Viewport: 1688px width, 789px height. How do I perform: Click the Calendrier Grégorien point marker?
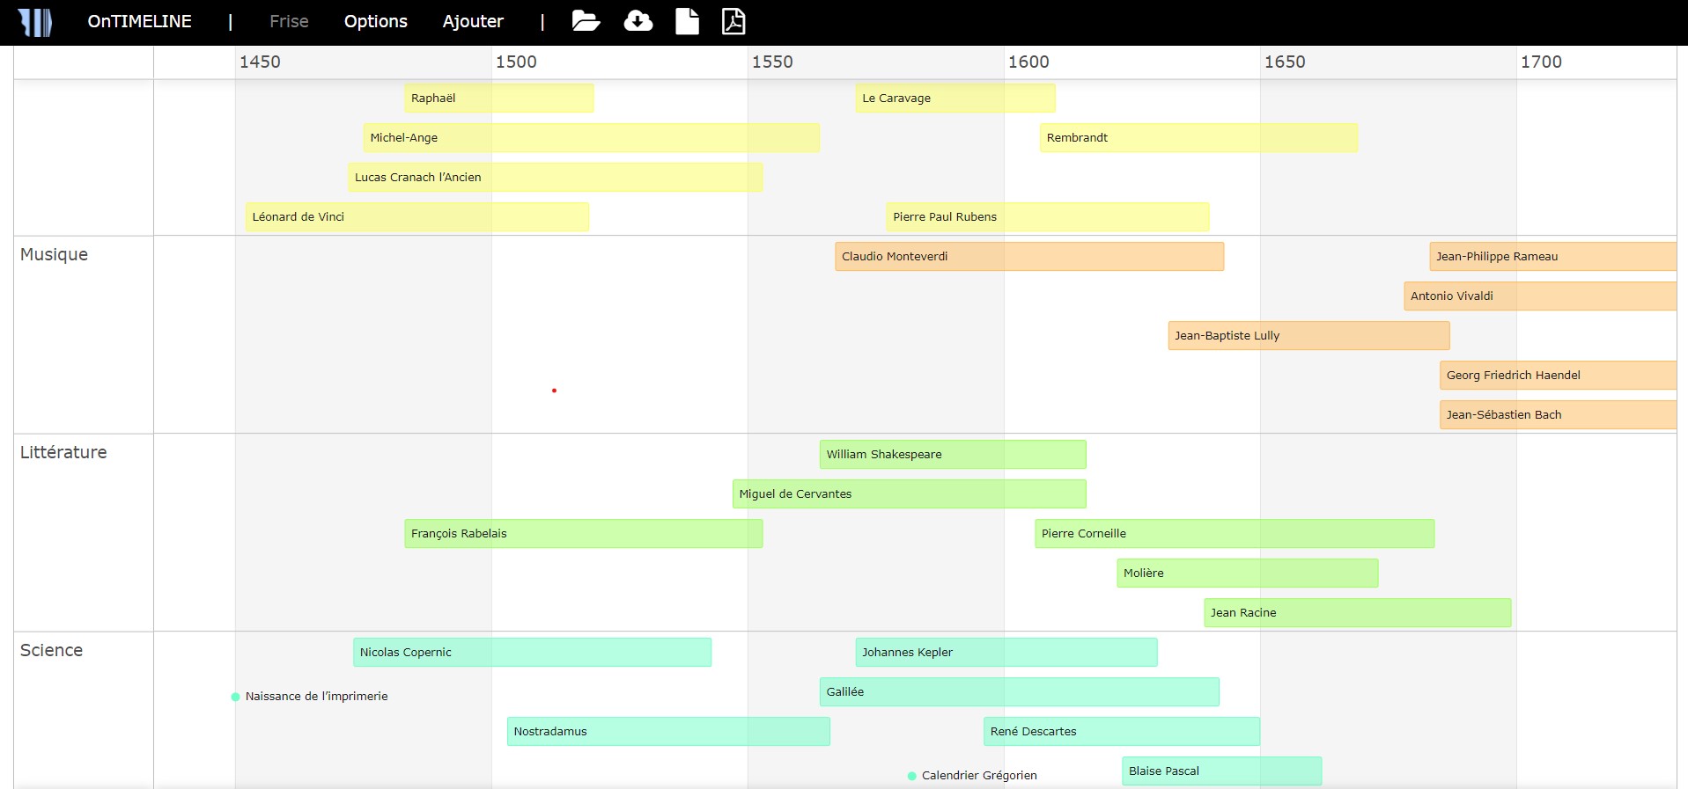pyautogui.click(x=912, y=776)
